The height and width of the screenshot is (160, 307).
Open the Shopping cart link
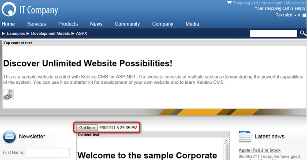(x=245, y=3)
